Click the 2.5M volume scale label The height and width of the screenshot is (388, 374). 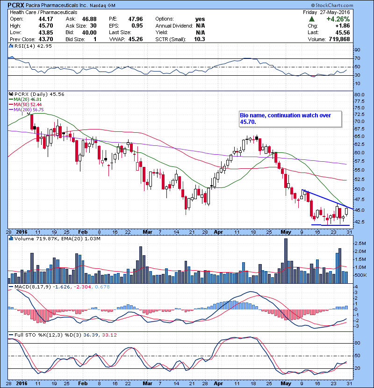coord(360,244)
